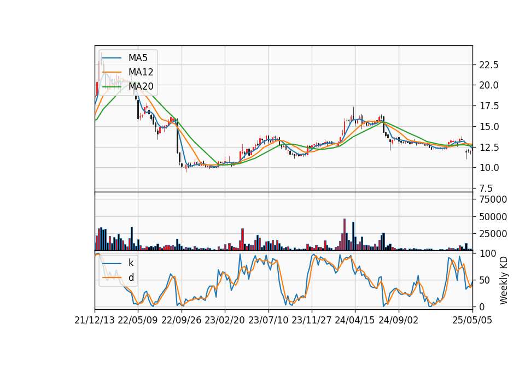This screenshot has height=377, width=525.
Task: Click the MA12 legend label
Action: (141, 72)
